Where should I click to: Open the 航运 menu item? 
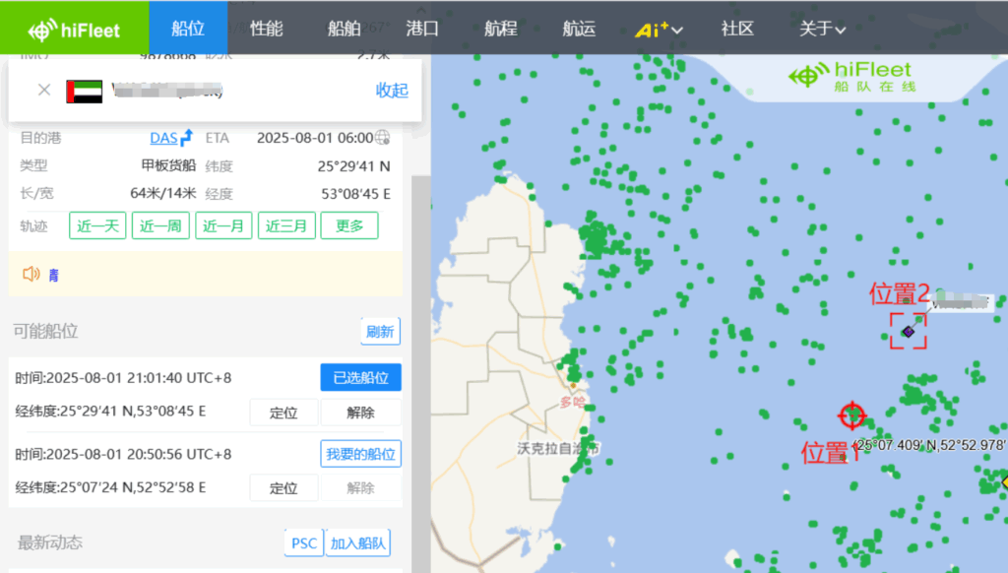pyautogui.click(x=579, y=29)
